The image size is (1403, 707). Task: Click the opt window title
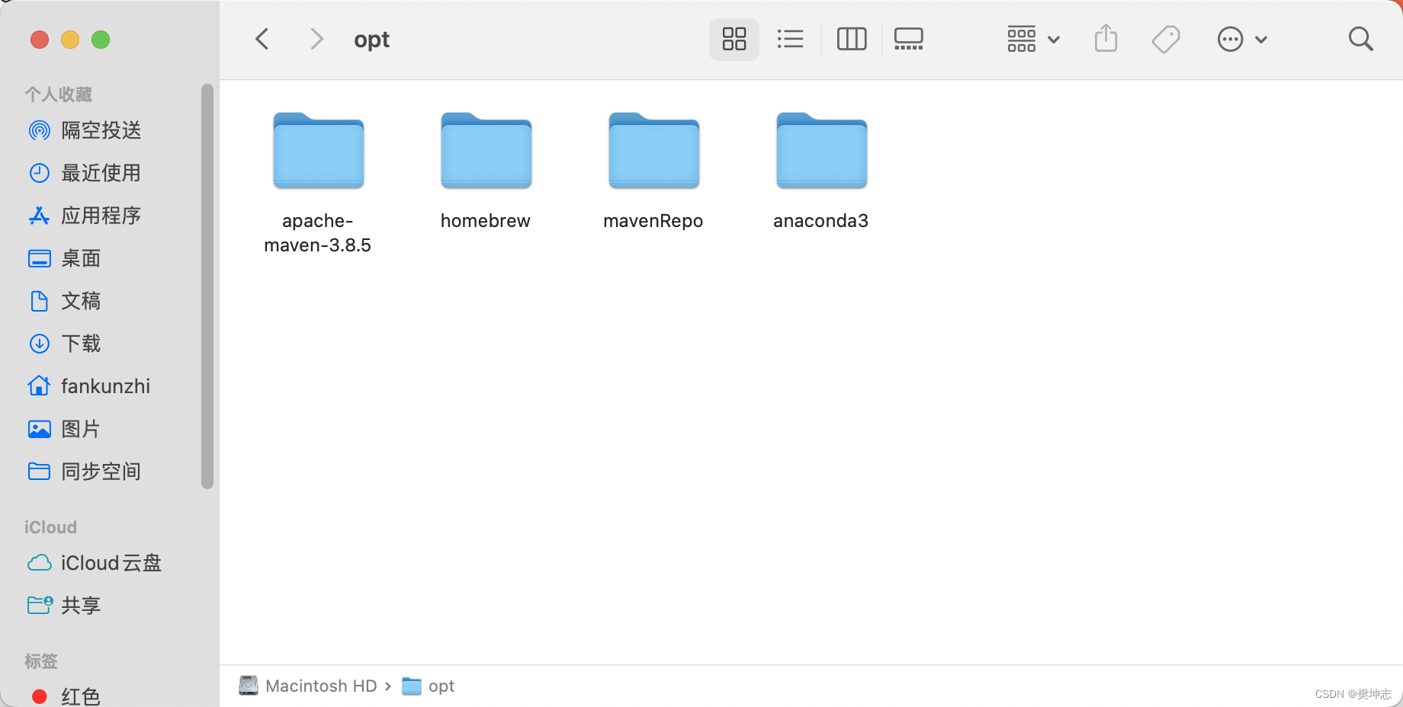(x=372, y=39)
